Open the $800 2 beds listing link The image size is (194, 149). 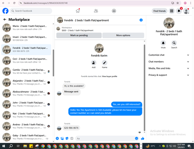tap(78, 30)
